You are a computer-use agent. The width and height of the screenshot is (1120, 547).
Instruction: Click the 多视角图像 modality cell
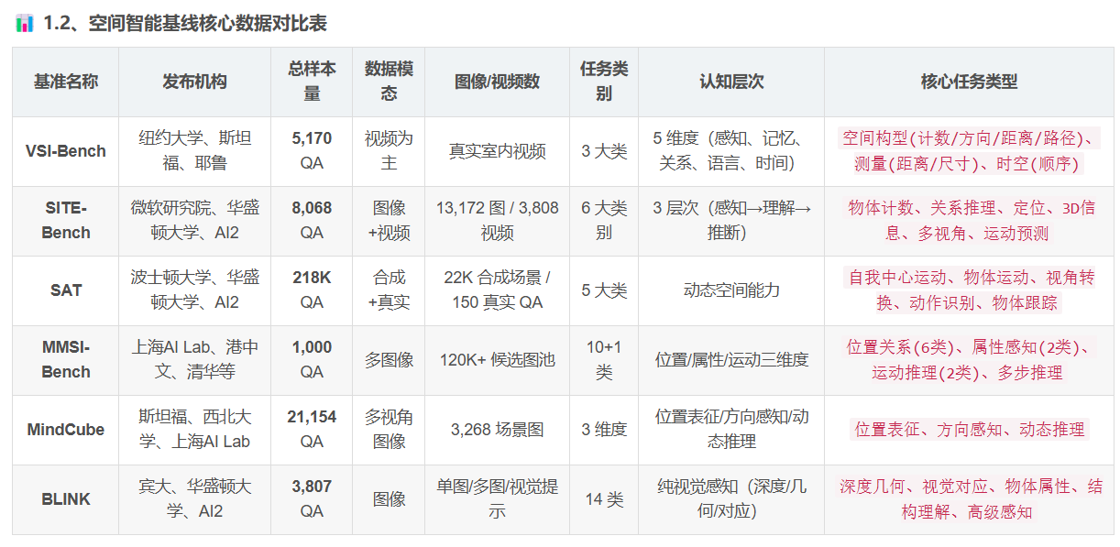389,430
